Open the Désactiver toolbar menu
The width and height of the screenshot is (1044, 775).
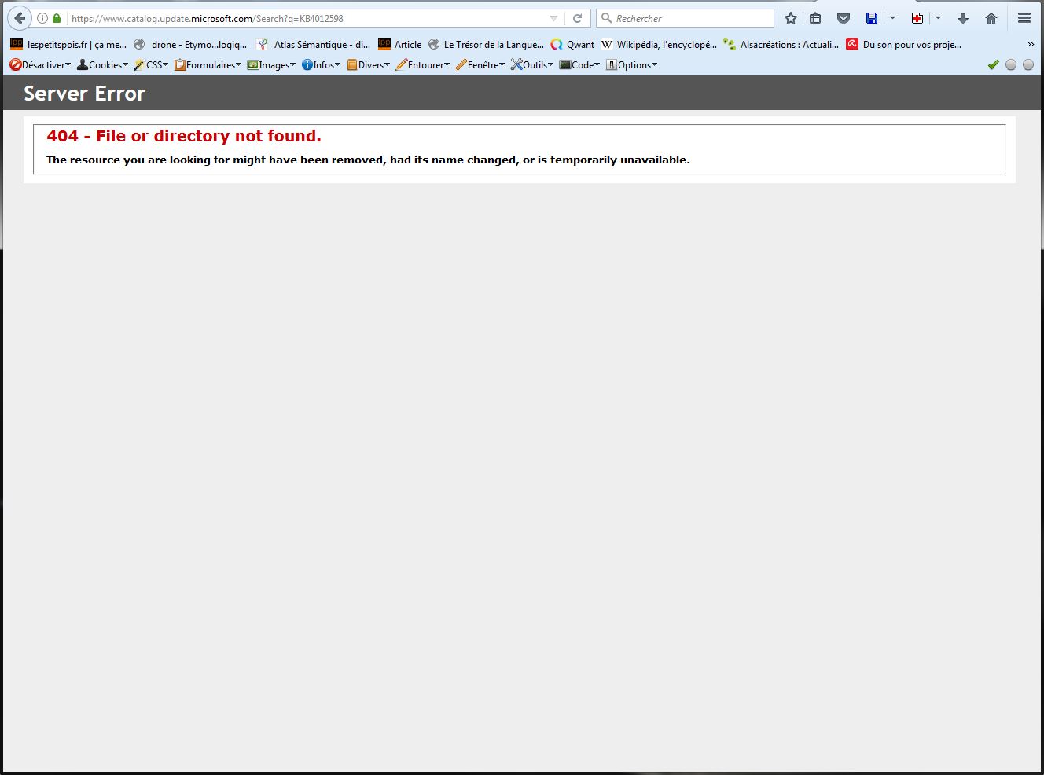tap(40, 65)
